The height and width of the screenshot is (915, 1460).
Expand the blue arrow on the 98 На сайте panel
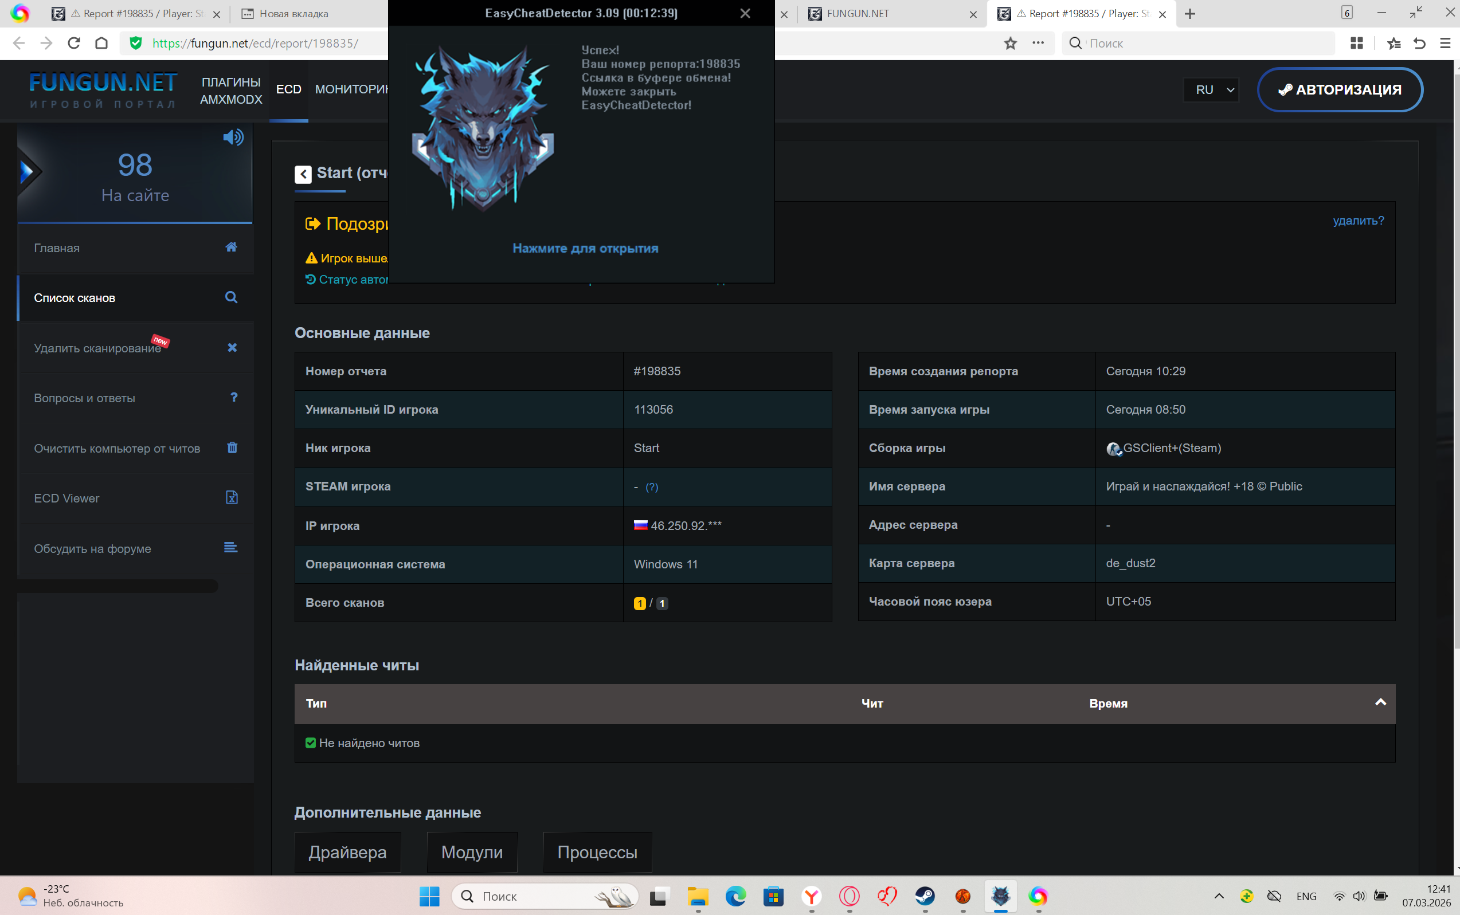coord(28,172)
